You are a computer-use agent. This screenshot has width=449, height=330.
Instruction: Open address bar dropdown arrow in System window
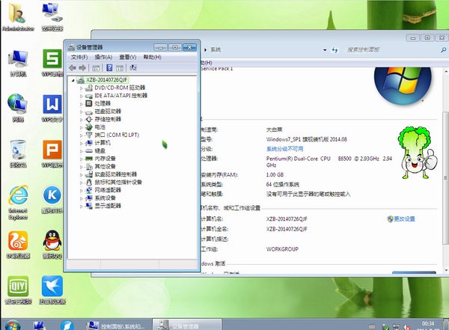coord(325,50)
